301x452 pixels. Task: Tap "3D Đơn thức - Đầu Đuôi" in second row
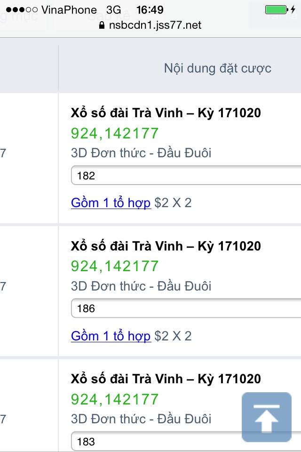coord(141,286)
